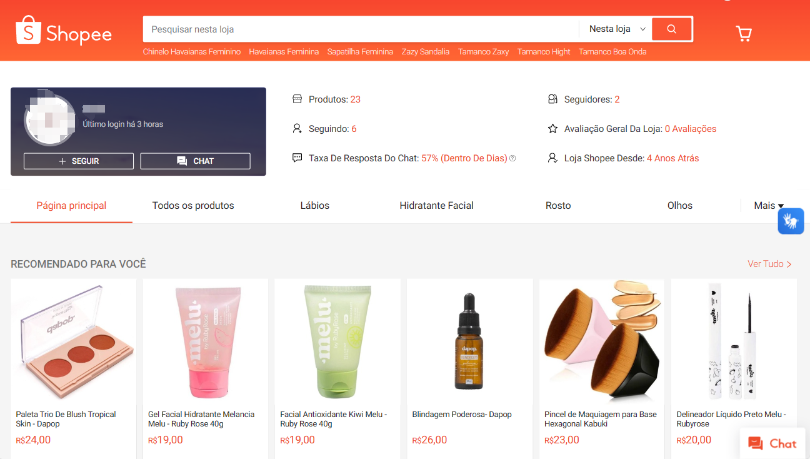Viewport: 810px width, 459px height.
Task: Expand the Mais category menu
Action: tap(769, 205)
